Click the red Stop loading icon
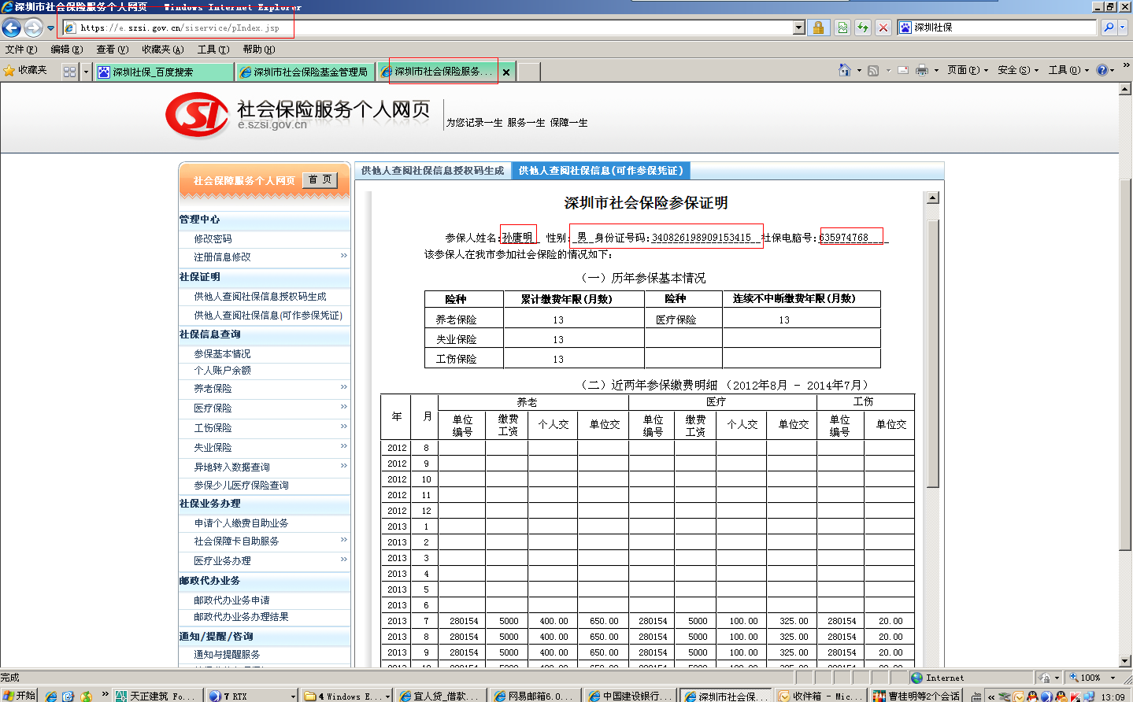1133x702 pixels. tap(883, 28)
